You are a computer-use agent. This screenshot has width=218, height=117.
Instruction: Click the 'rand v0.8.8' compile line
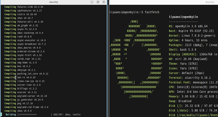coord(18,36)
